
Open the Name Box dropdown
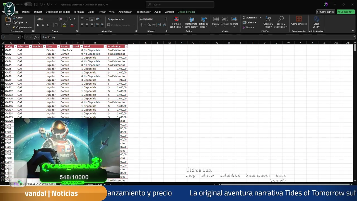[x=18, y=37]
